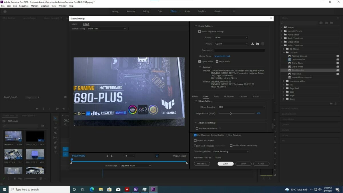Click the Queue button
The height and width of the screenshot is (193, 343).
point(226,164)
